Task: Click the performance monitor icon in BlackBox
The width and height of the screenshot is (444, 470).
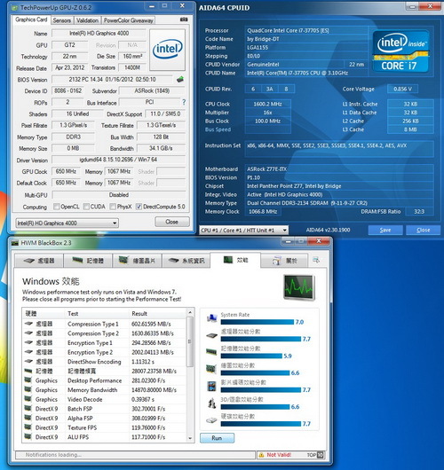Action: (x=299, y=287)
